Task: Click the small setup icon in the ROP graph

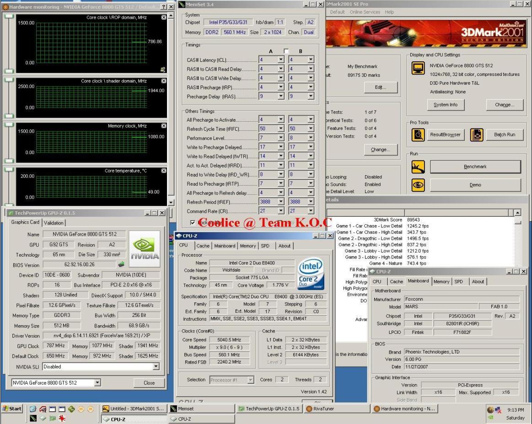Action: (x=163, y=70)
